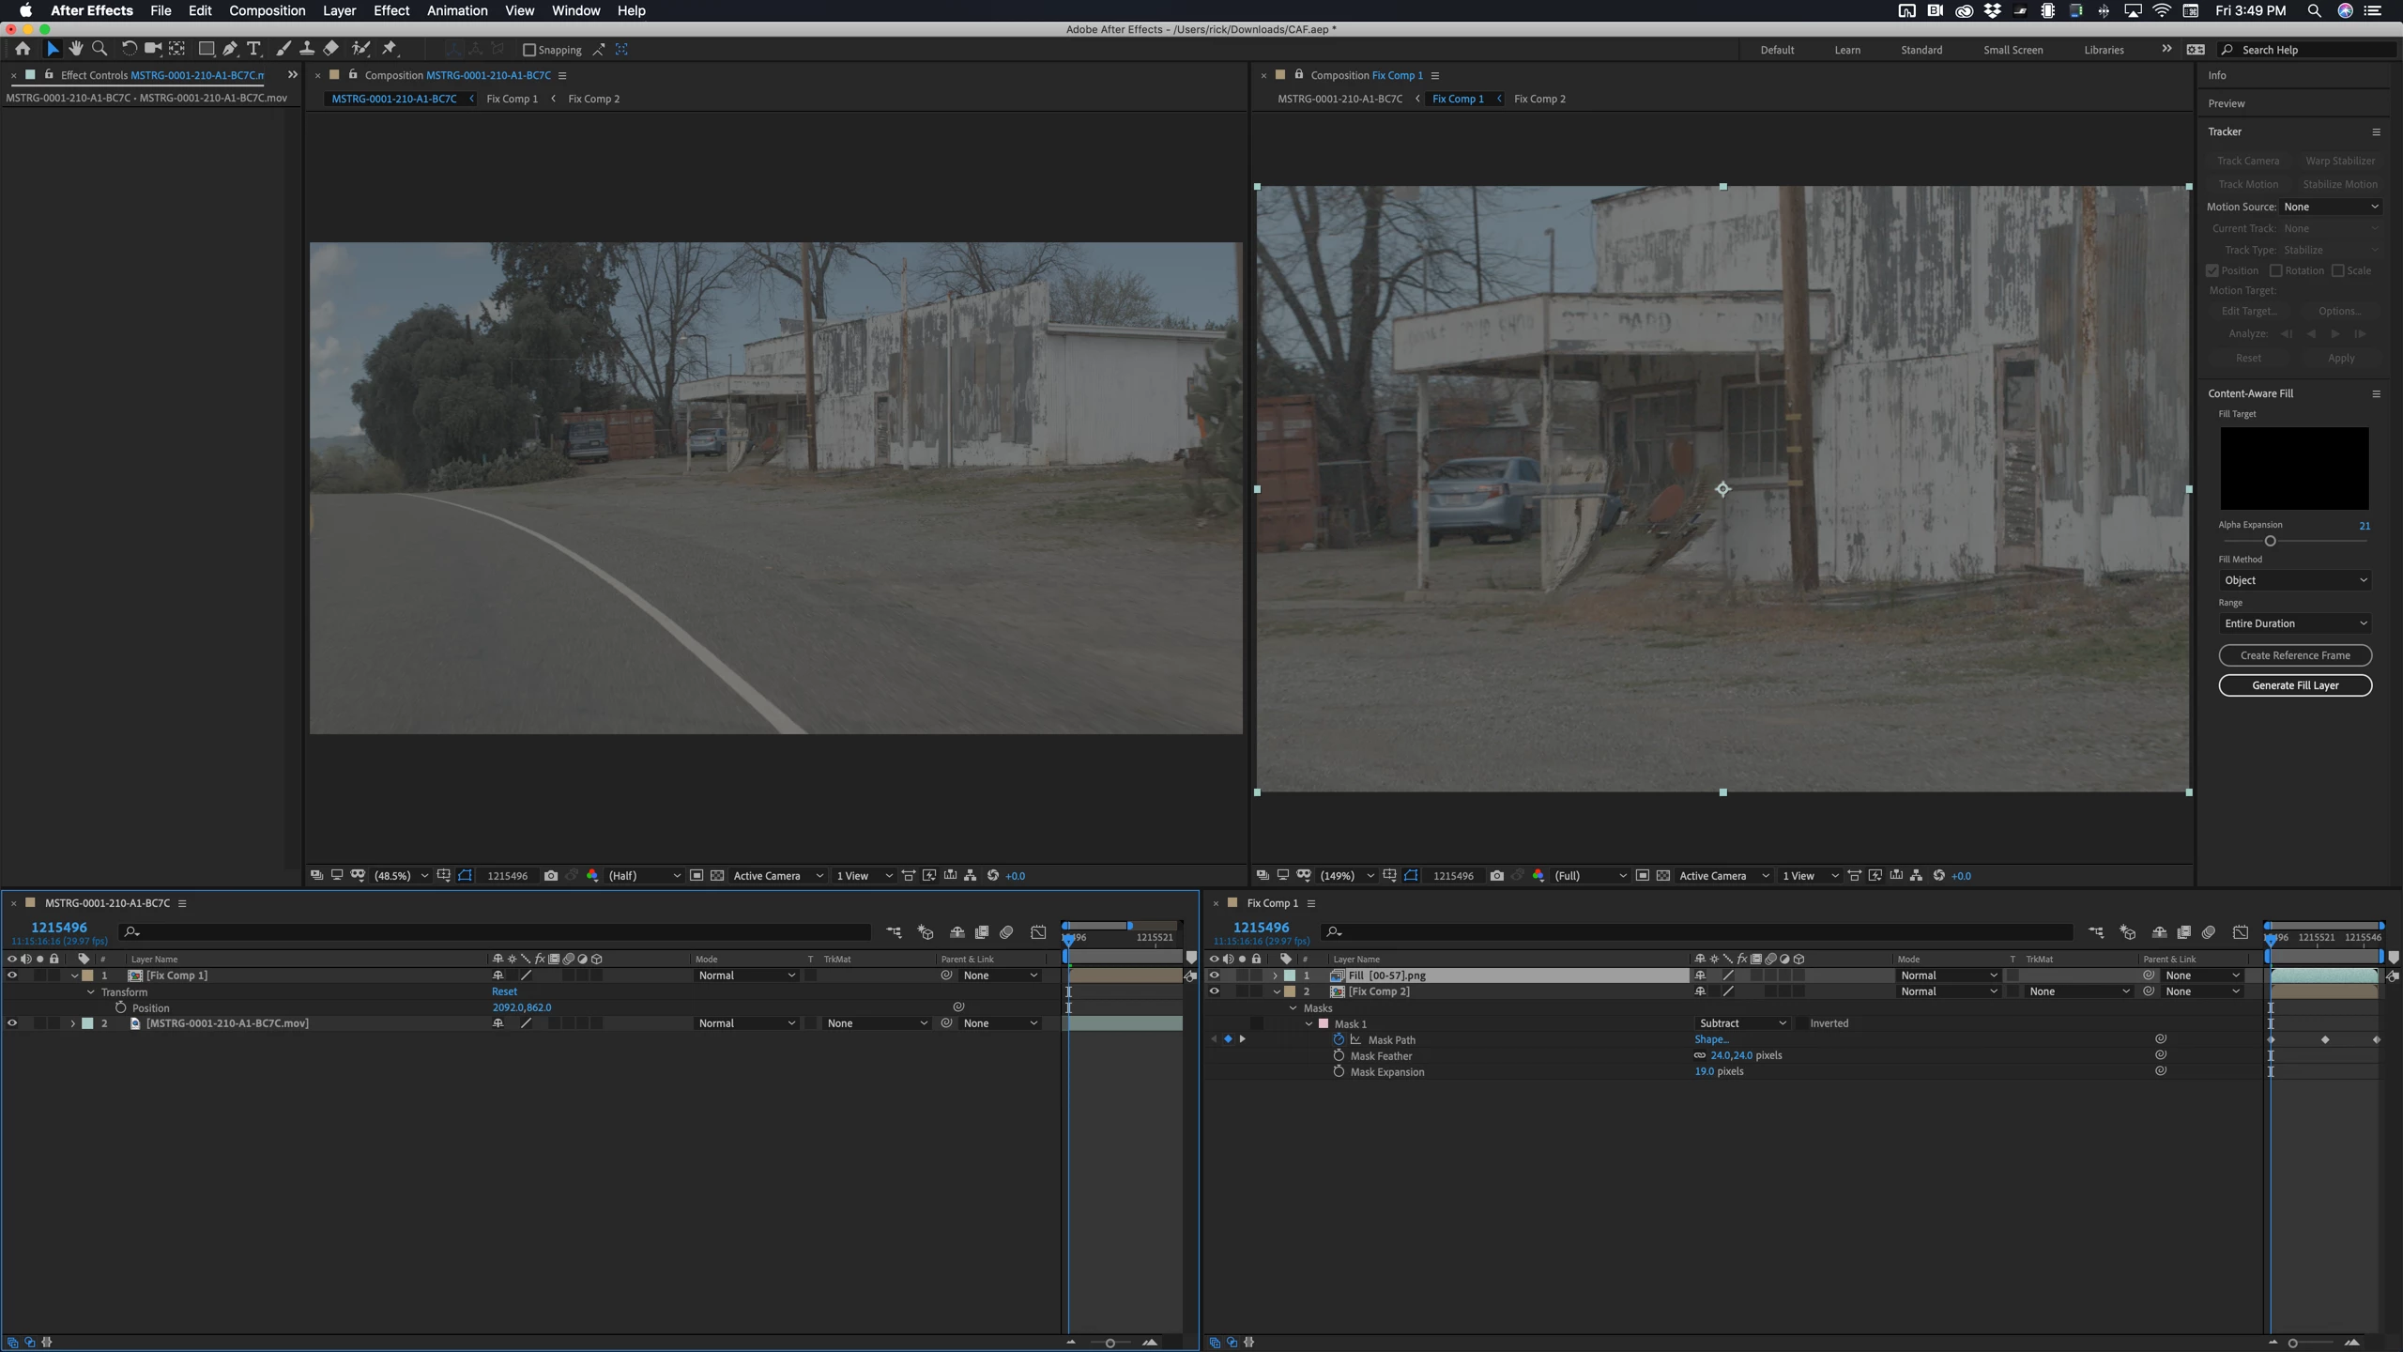2403x1352 pixels.
Task: Pick the Clone Stamp tool
Action: [x=307, y=49]
